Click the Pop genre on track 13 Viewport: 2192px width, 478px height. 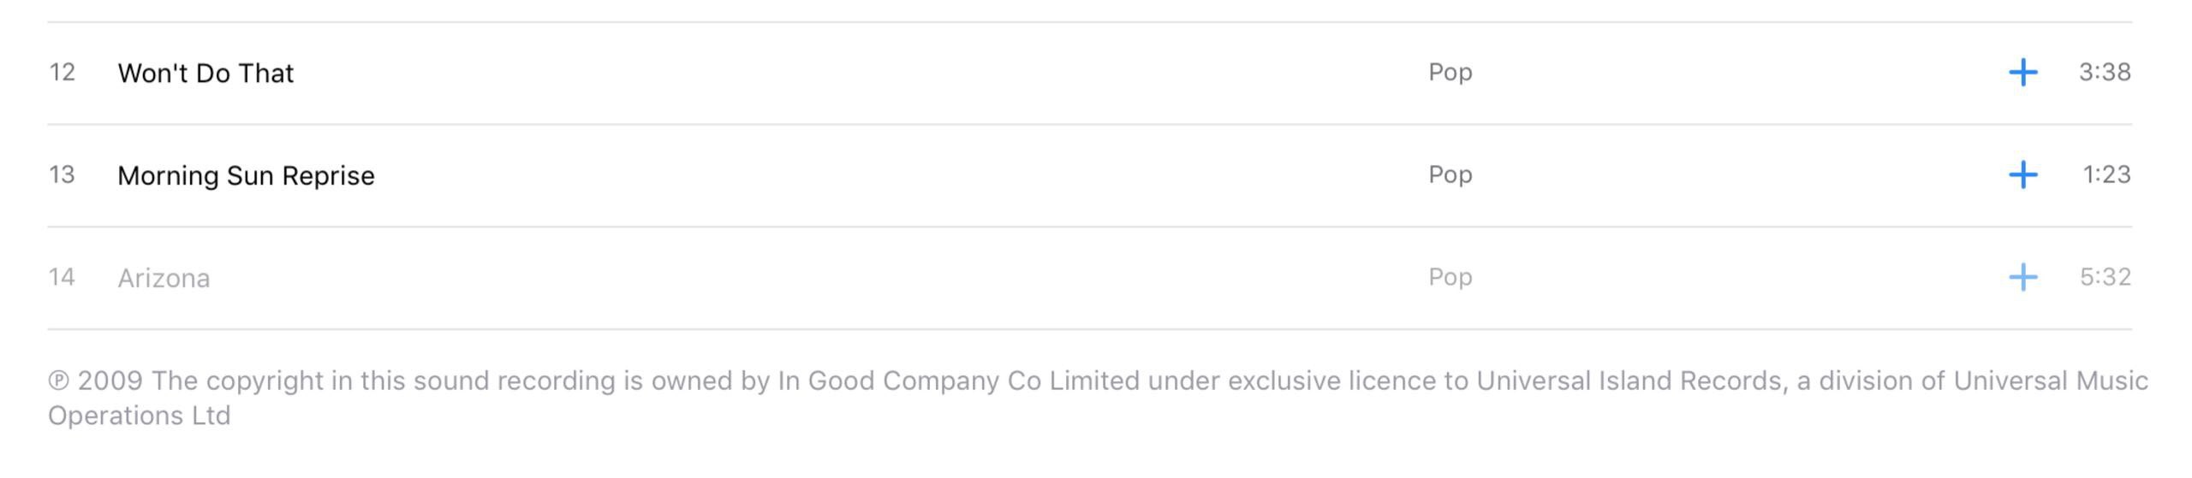(1450, 175)
